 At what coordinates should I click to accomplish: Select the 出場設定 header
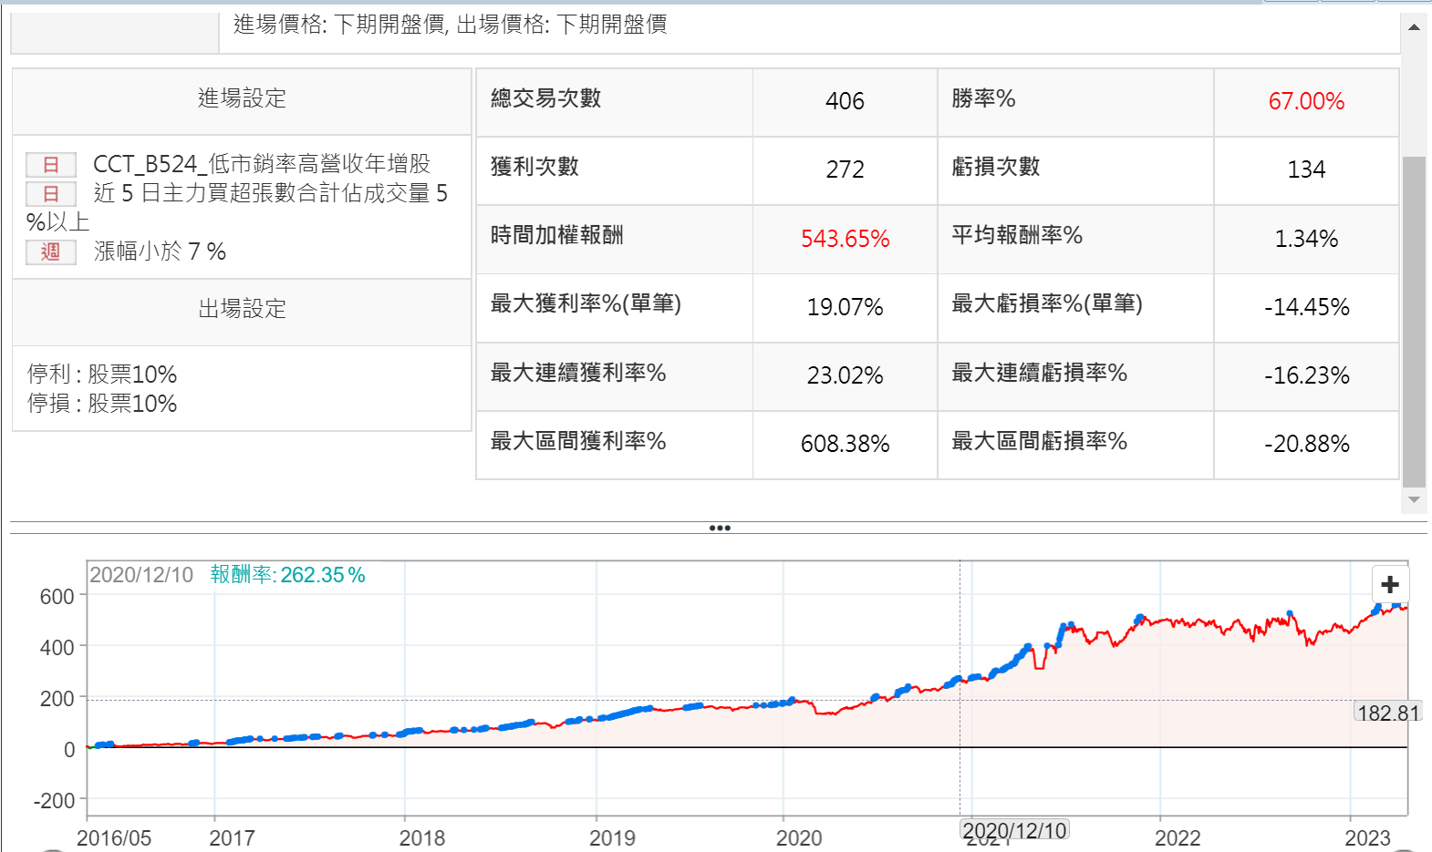[x=242, y=309]
